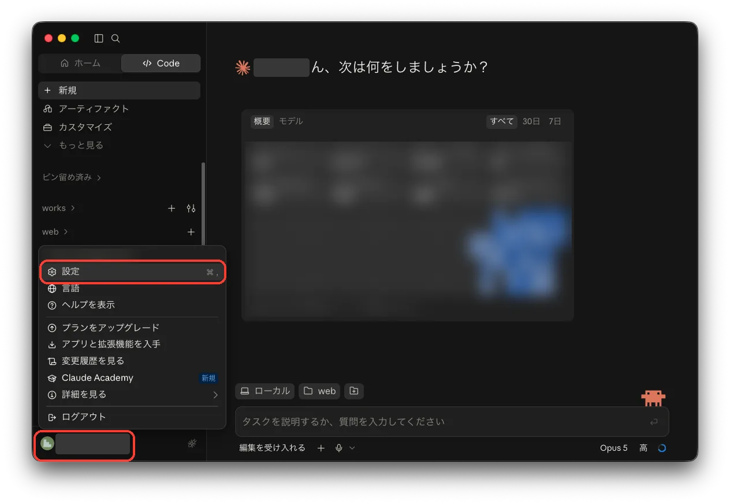The height and width of the screenshot is (504, 730).
Task: Click the sparkle icon at sidebar bottom
Action: pos(192,443)
